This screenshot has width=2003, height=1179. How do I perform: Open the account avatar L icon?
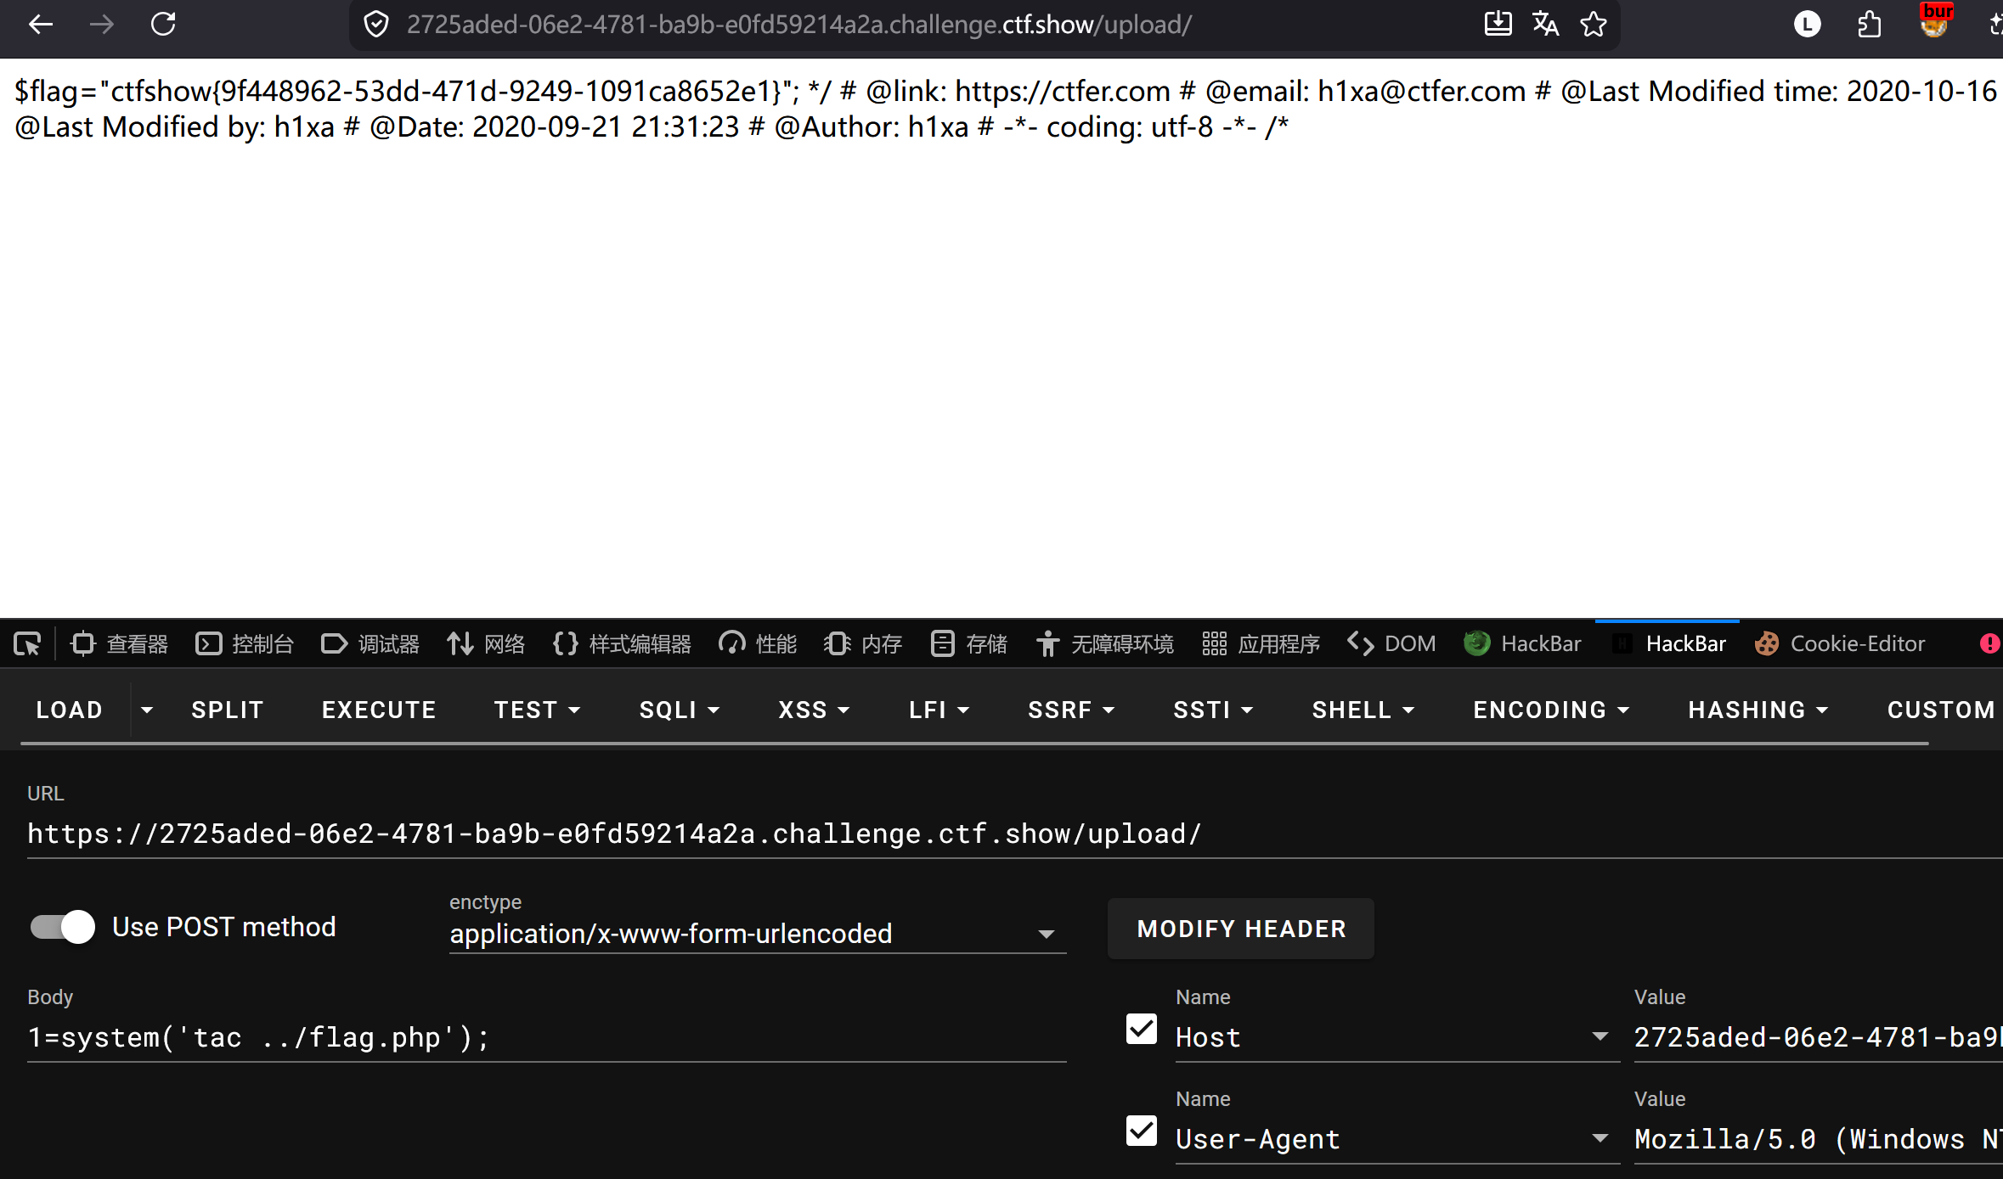pyautogui.click(x=1808, y=25)
